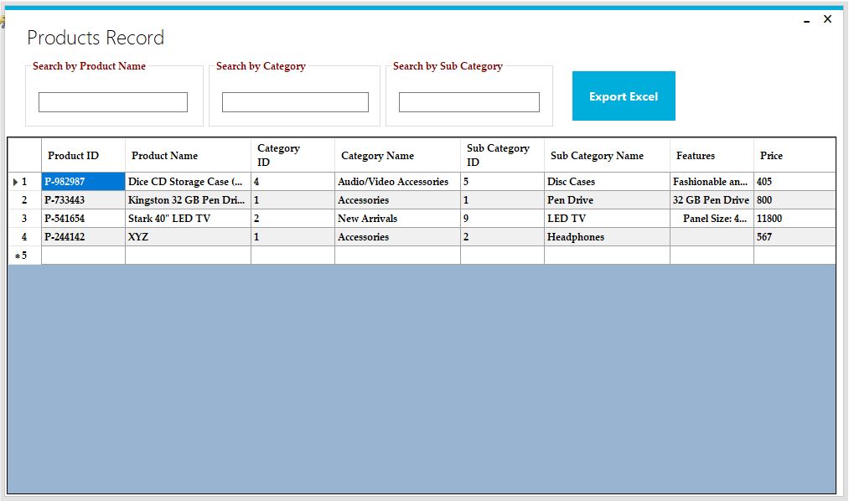
Task: Select the new record row marked with asterisk
Action: click(22, 255)
